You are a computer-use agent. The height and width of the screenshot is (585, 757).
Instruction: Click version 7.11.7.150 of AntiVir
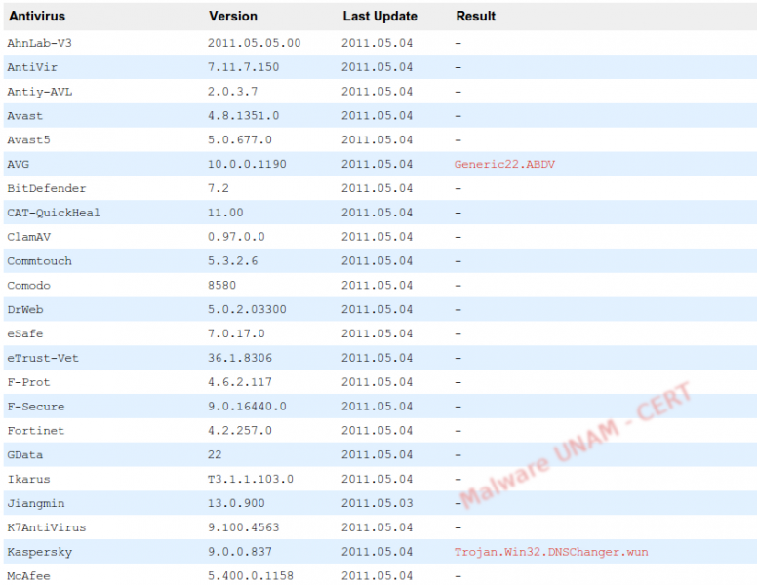click(243, 67)
